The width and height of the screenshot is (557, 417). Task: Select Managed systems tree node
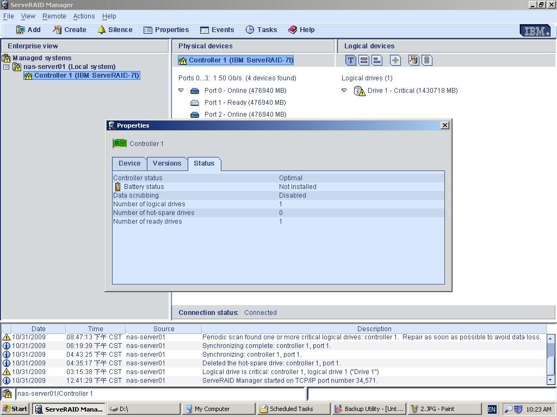coord(42,58)
